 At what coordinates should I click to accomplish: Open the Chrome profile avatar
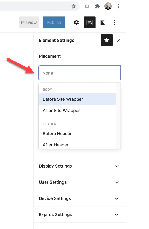pos(108,6)
